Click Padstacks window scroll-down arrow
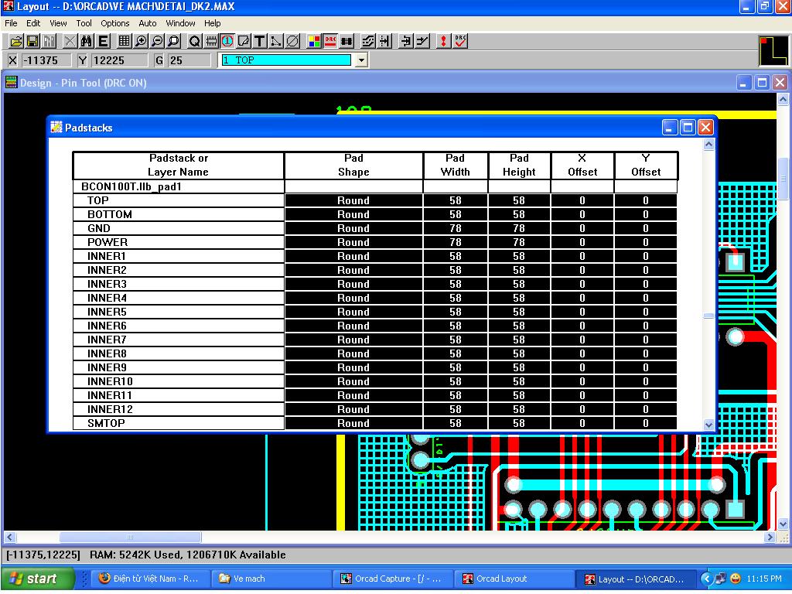The image size is (792, 594). click(708, 425)
